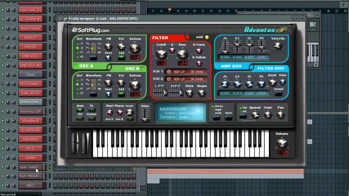The image size is (349, 196).
Task: Click the orange playhead marker in the playlist timeline
Action: 170,10
